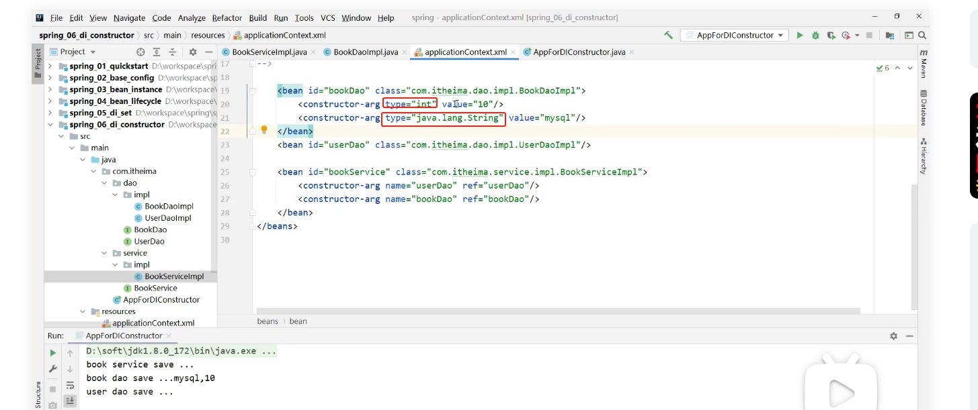Click 'resources' in breadcrumb path
This screenshot has height=410, width=978.
tap(208, 35)
